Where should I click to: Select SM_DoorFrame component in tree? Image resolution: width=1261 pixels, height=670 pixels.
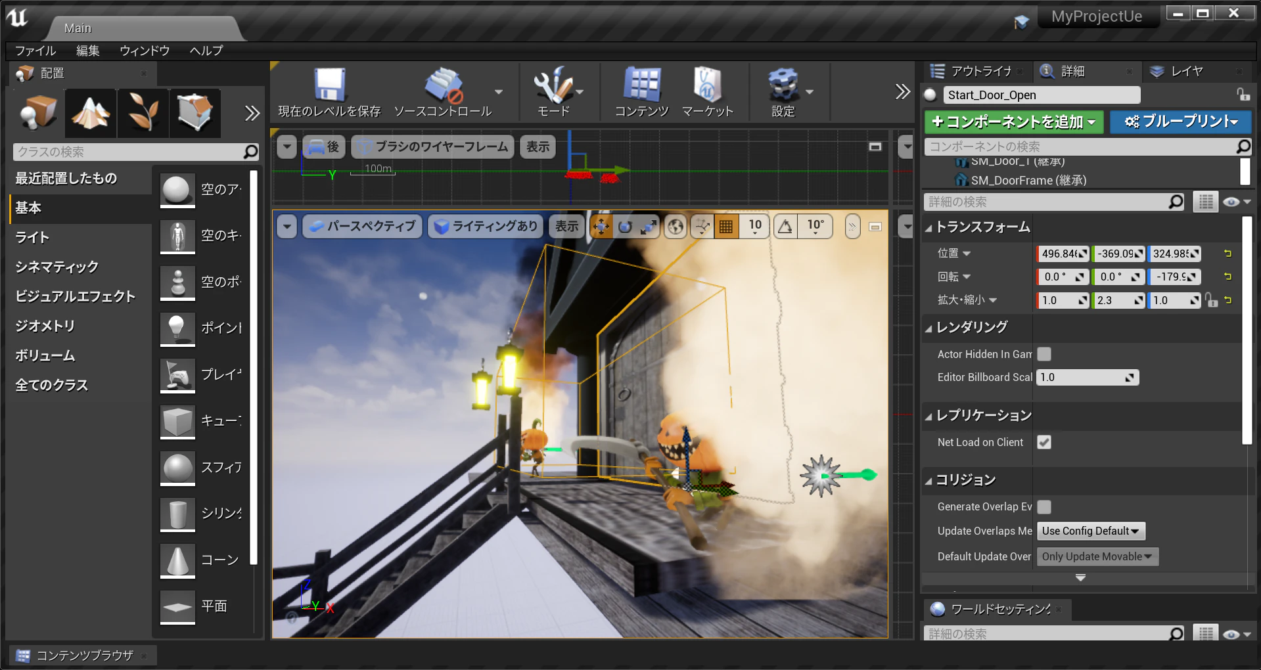point(1028,180)
